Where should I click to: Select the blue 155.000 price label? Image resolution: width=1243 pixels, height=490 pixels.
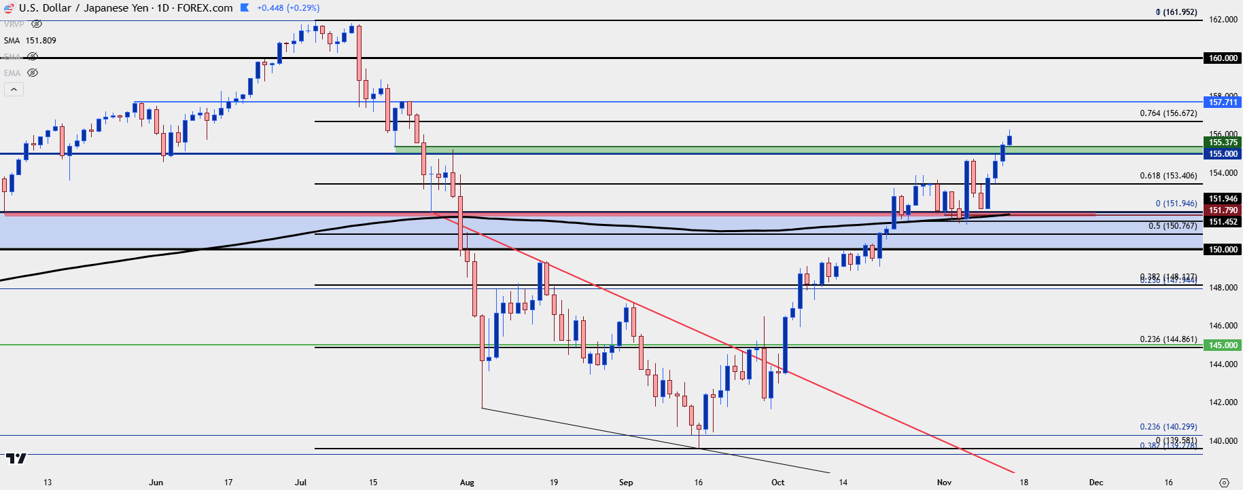tap(1223, 154)
